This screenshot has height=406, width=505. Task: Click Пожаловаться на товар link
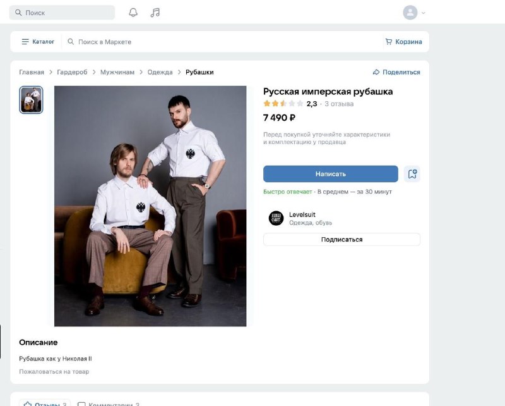tap(54, 371)
